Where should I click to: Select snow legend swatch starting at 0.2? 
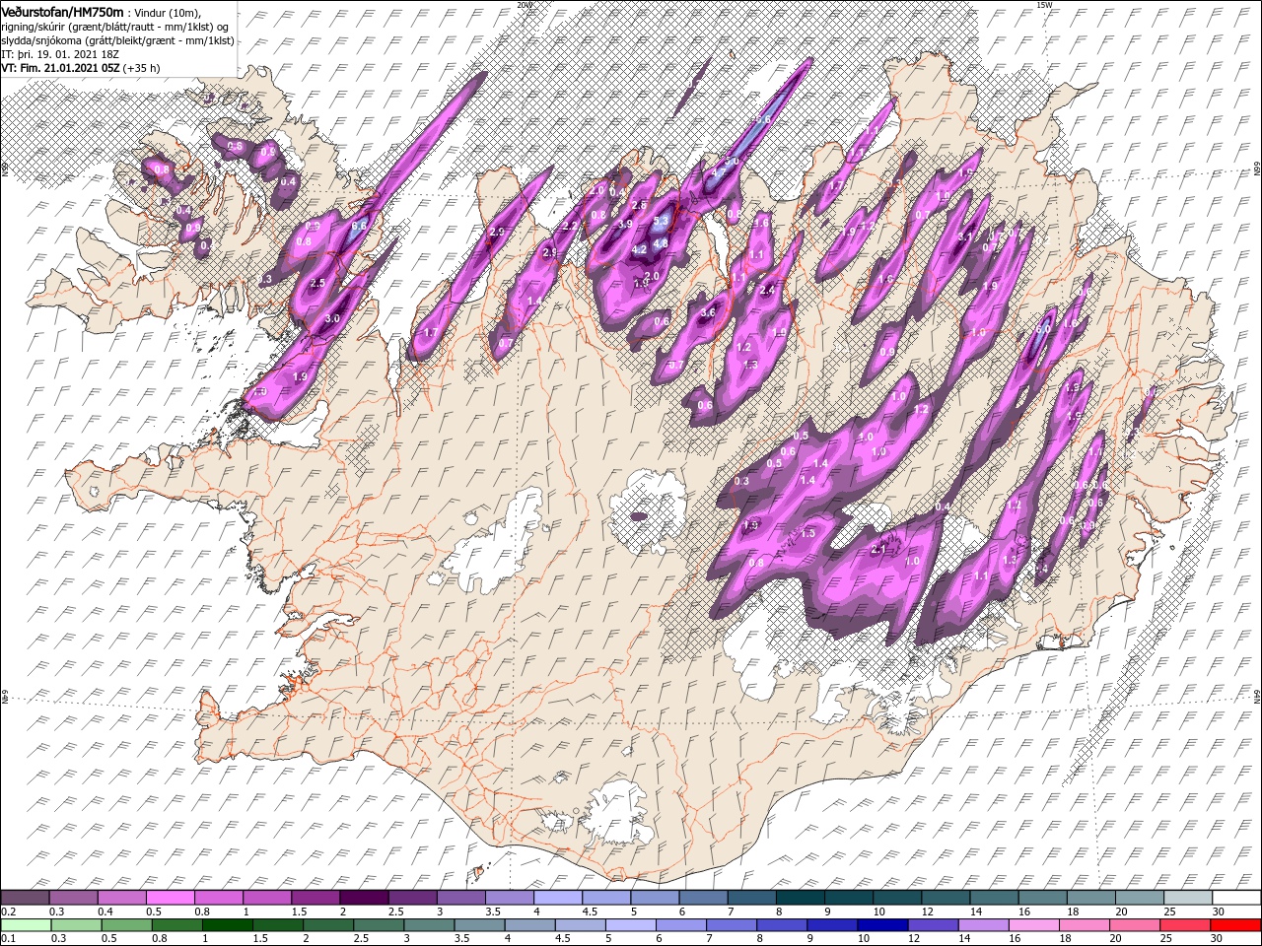point(25,898)
